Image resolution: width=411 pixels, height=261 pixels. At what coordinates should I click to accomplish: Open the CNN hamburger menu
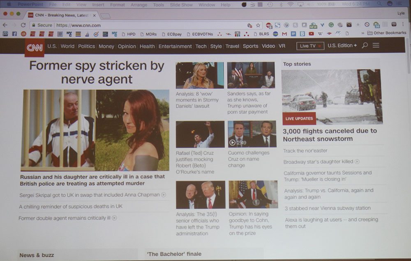pos(376,45)
